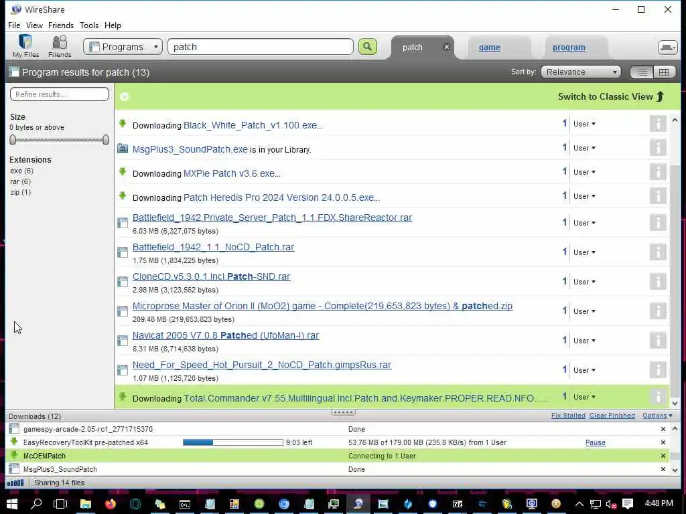686x514 pixels.
Task: Close the patch search tab
Action: (x=446, y=47)
